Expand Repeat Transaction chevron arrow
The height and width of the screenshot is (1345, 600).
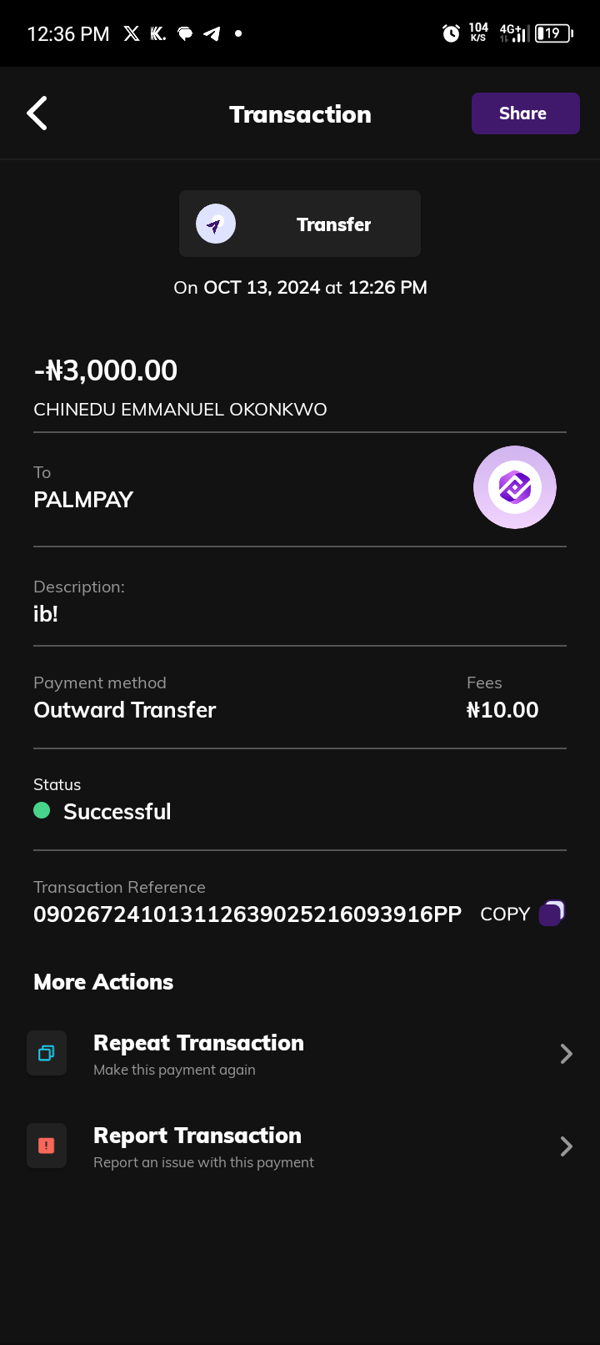[567, 1054]
